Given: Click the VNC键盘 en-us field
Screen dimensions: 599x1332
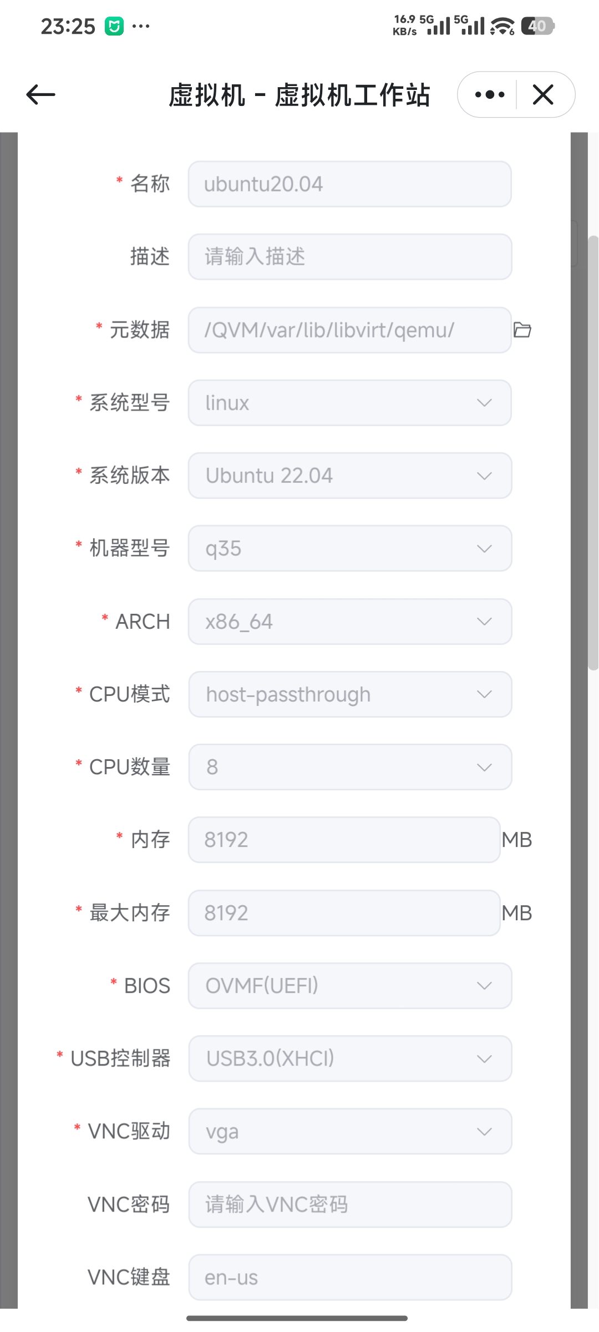Looking at the screenshot, I should point(349,1277).
